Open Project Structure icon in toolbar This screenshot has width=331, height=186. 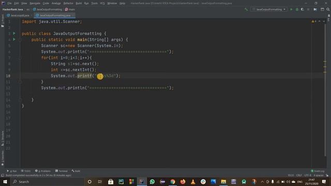(315, 9)
